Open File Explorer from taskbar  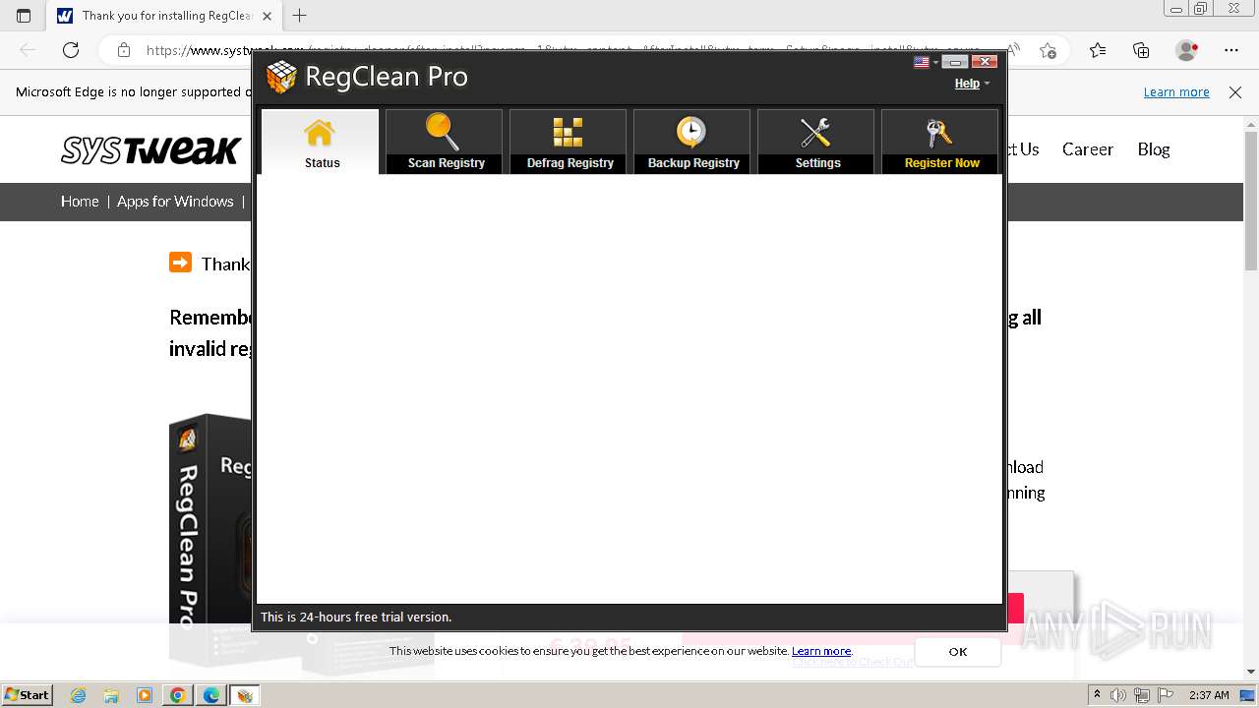(x=111, y=695)
